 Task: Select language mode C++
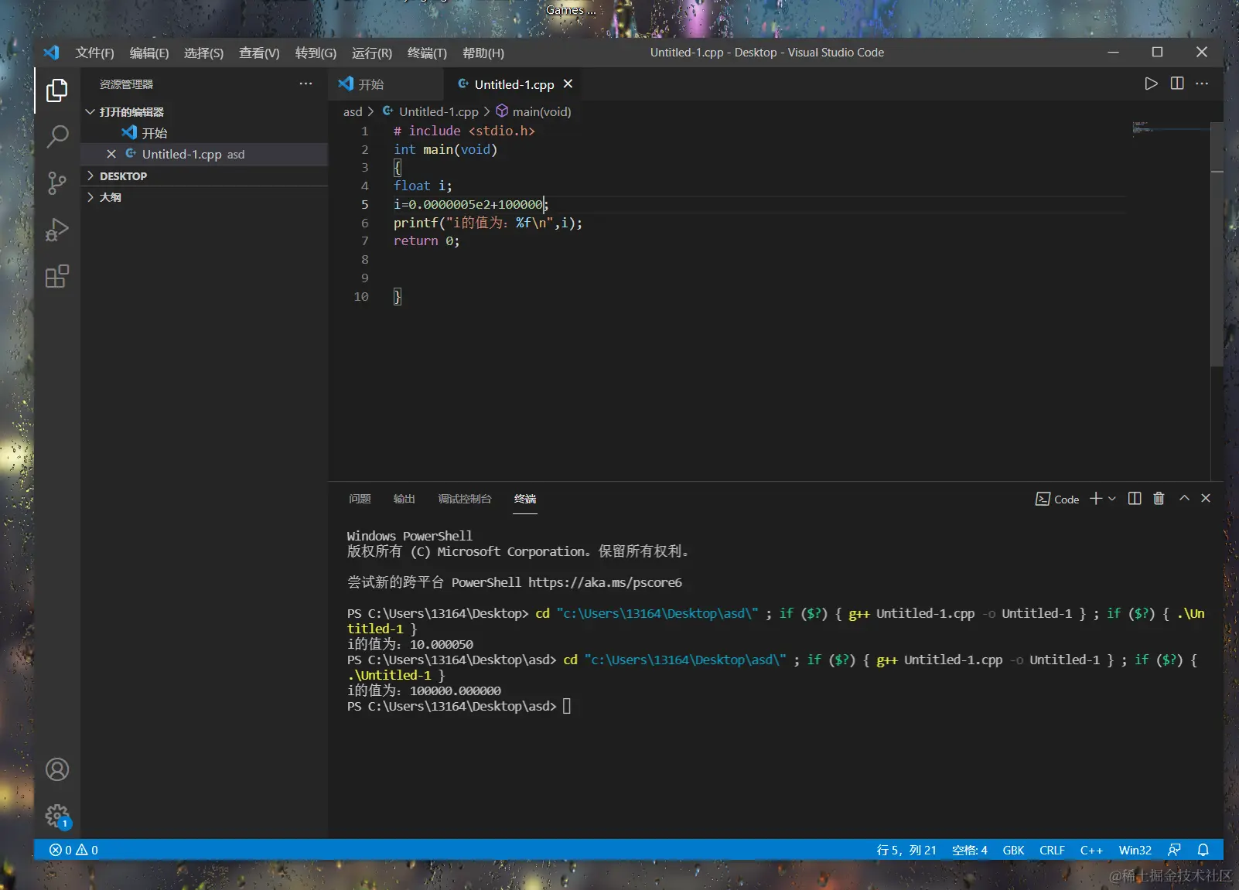click(x=1091, y=850)
